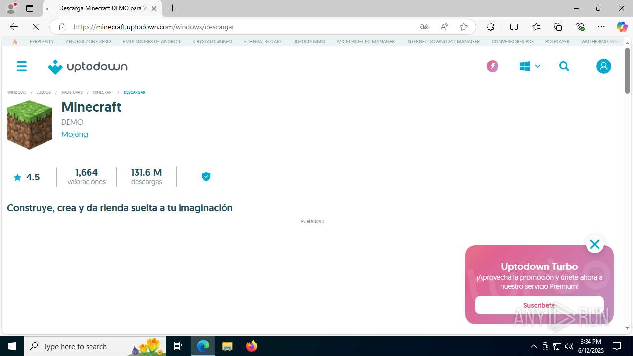Select the Descarga Minecraft DEMO tab
The width and height of the screenshot is (633, 356).
tap(102, 8)
